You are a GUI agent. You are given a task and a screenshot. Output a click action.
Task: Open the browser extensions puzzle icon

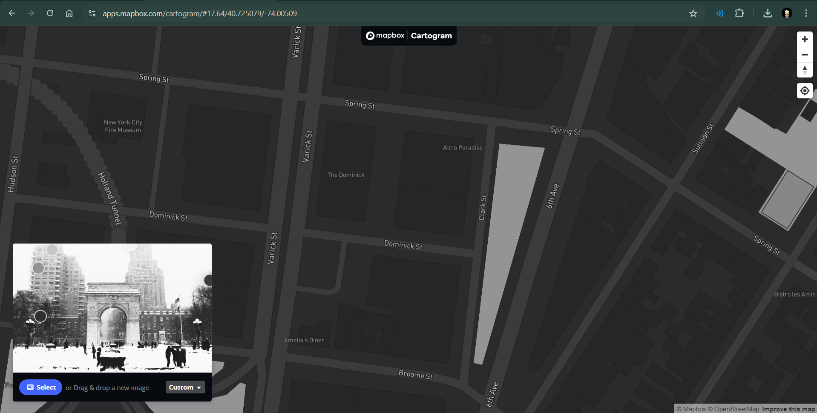[739, 13]
